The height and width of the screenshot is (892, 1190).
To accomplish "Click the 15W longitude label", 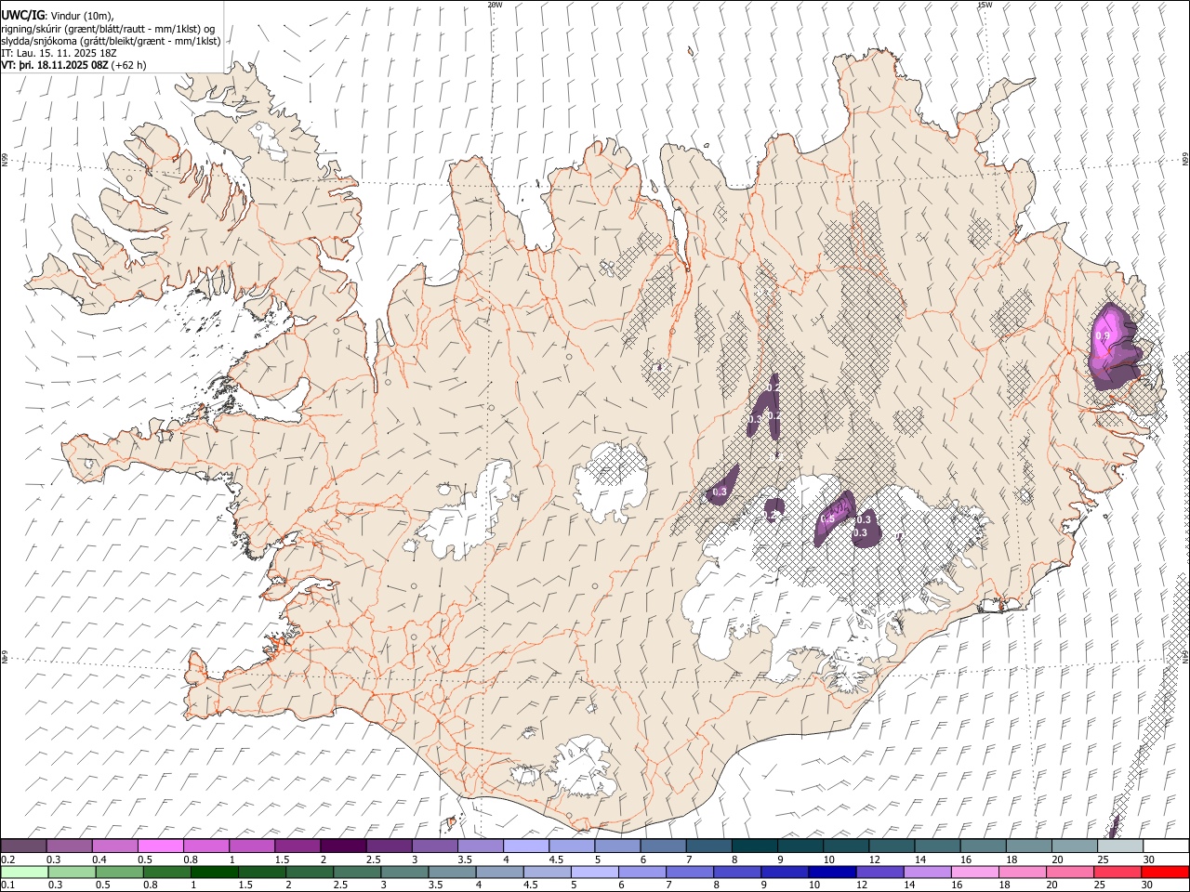I will click(985, 5).
